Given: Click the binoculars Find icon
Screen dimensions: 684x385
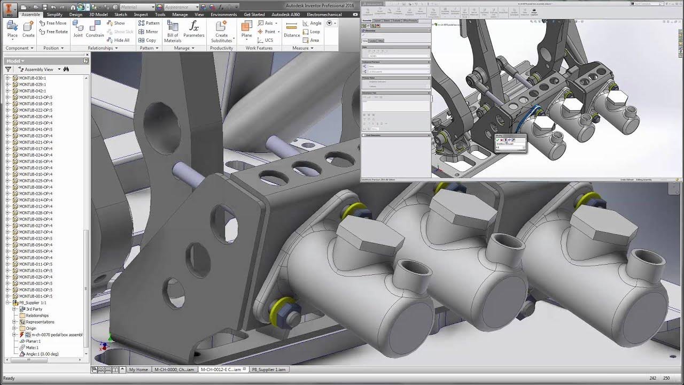Looking at the screenshot, I should 66,70.
